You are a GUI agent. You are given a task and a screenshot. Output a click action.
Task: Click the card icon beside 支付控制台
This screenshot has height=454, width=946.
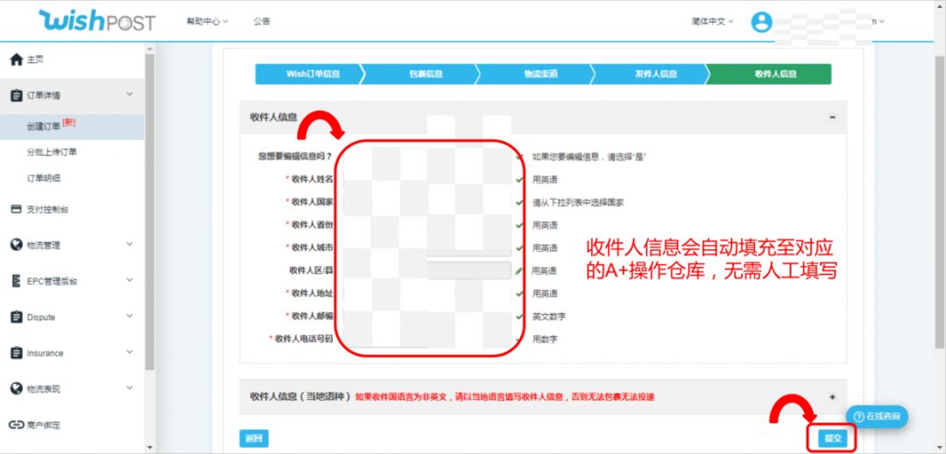point(17,210)
